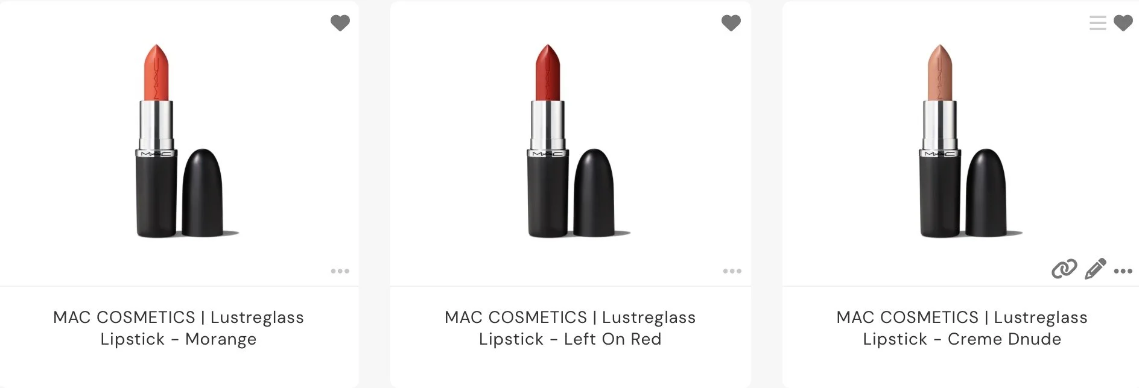Open the Creme Dnude lipstick image
Image resolution: width=1139 pixels, height=388 pixels.
(963, 141)
